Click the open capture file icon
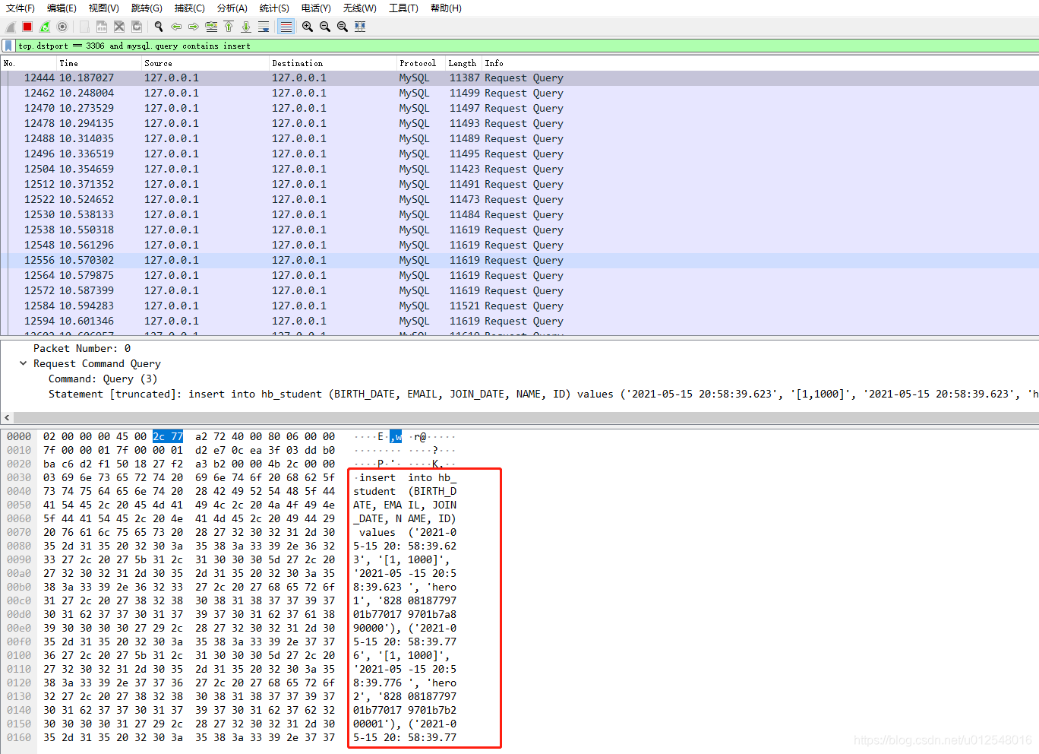Image resolution: width=1039 pixels, height=754 pixels. 84,27
